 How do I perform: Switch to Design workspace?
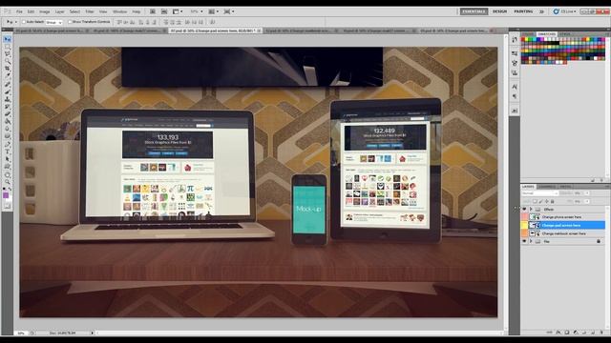tap(499, 11)
